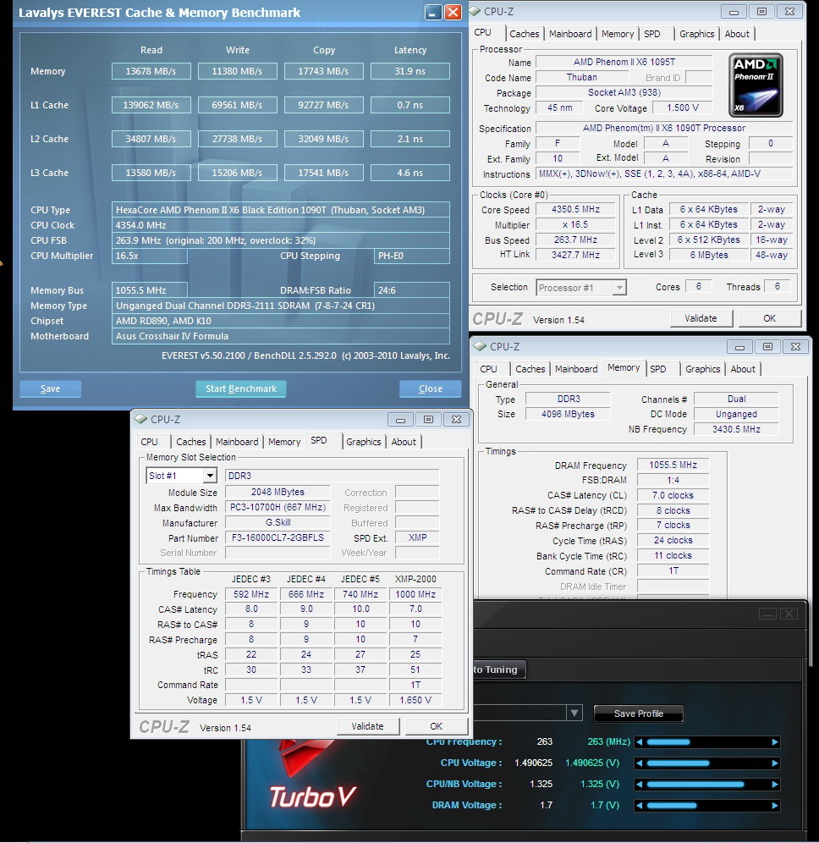
Task: Click the CPU Frequency slider in TurboV
Action: [707, 742]
